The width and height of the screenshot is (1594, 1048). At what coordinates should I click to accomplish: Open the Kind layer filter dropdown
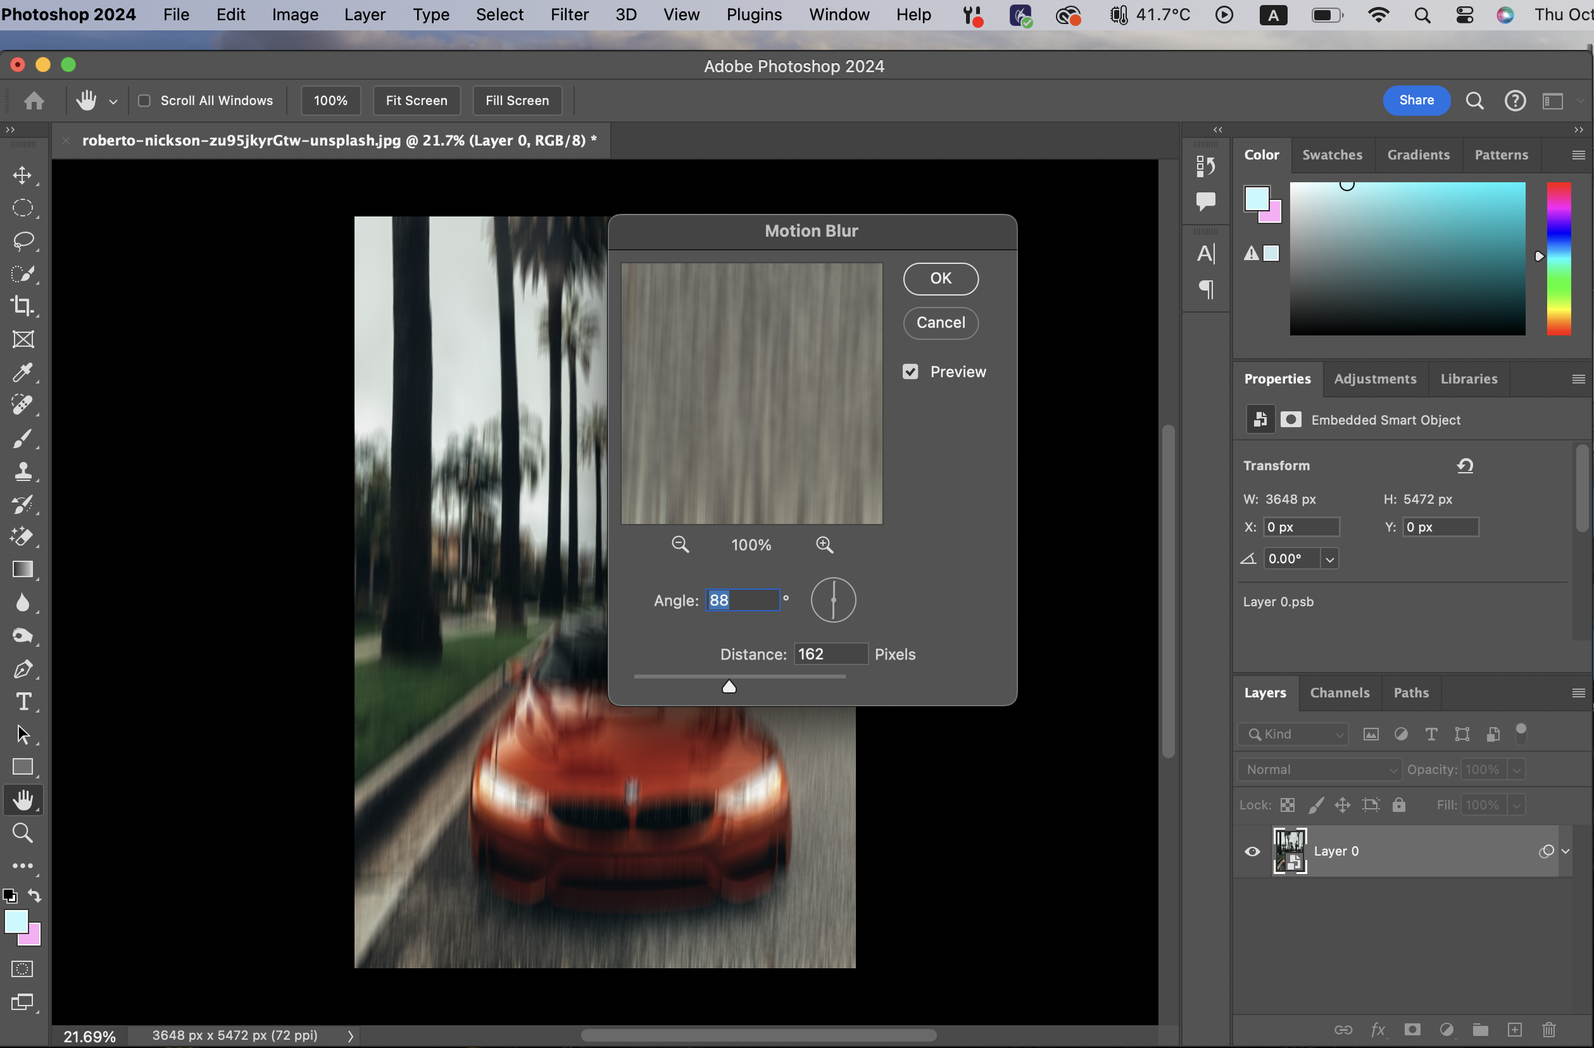click(1293, 734)
